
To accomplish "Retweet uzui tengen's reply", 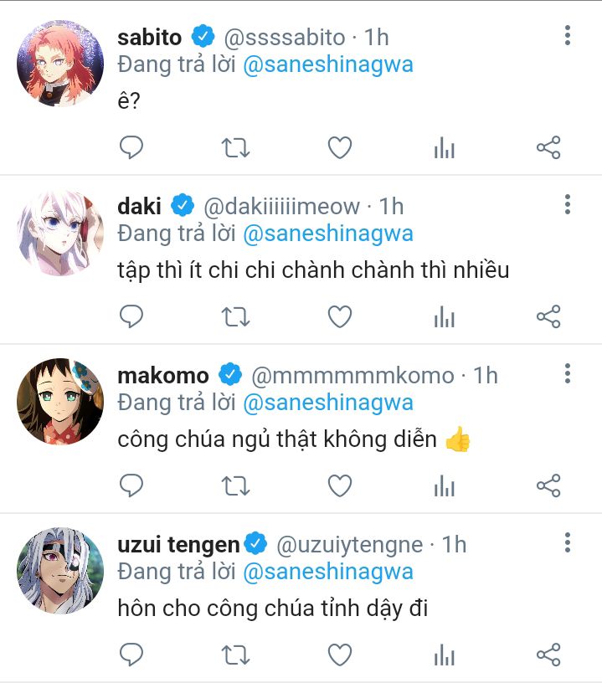I will tap(235, 655).
